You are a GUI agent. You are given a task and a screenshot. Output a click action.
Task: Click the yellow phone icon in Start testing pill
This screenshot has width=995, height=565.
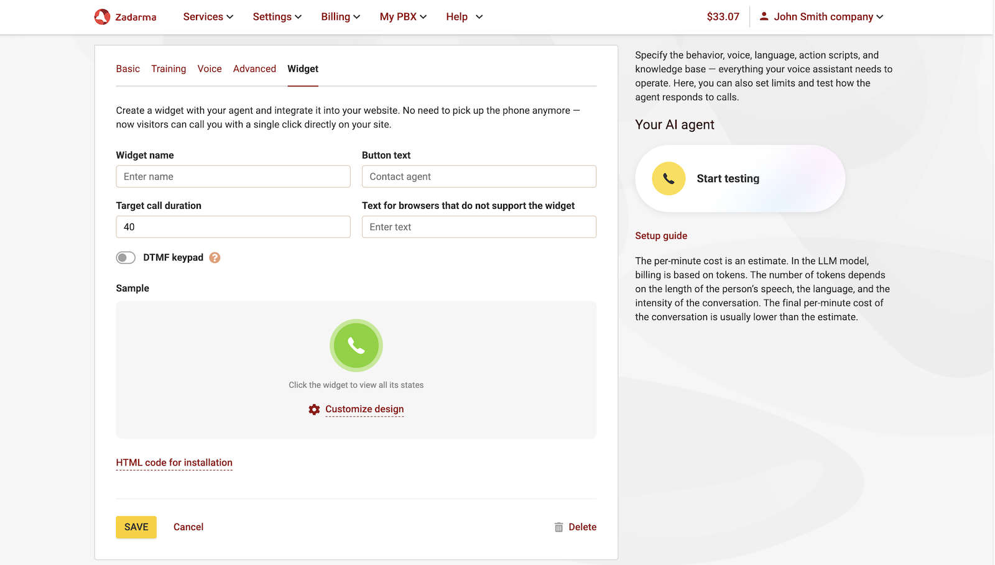click(x=667, y=178)
